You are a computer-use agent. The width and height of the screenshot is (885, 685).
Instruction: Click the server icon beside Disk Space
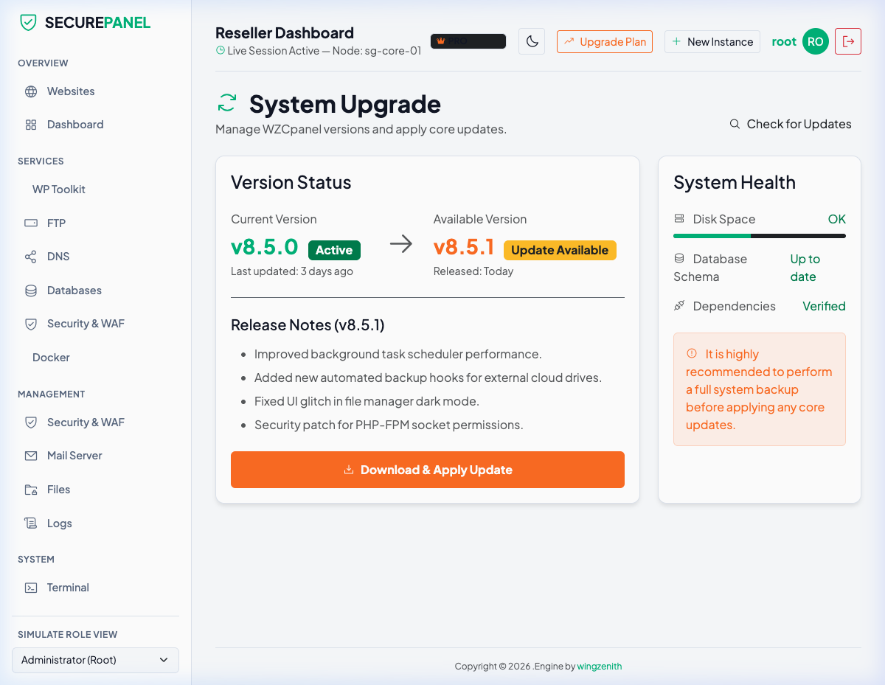[x=679, y=219]
